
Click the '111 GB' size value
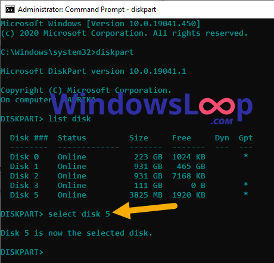(148, 186)
